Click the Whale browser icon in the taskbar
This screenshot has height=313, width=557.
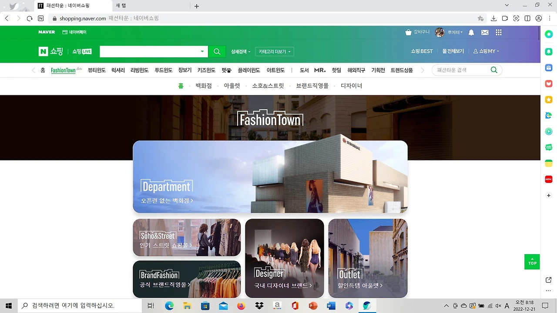[x=367, y=305]
